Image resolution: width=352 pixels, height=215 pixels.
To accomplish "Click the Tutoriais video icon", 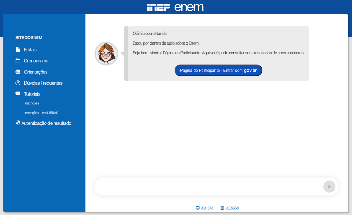I will pyautogui.click(x=18, y=93).
